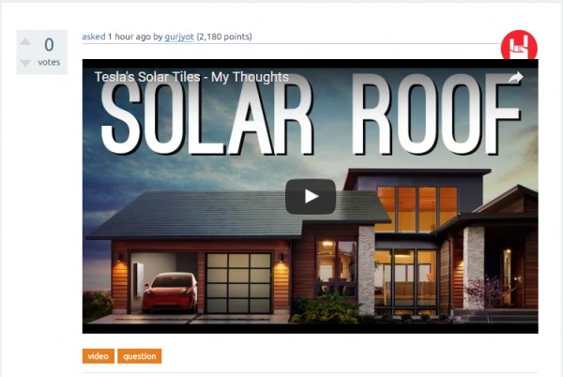
Task: Click the share arrow on the video
Action: coord(515,77)
